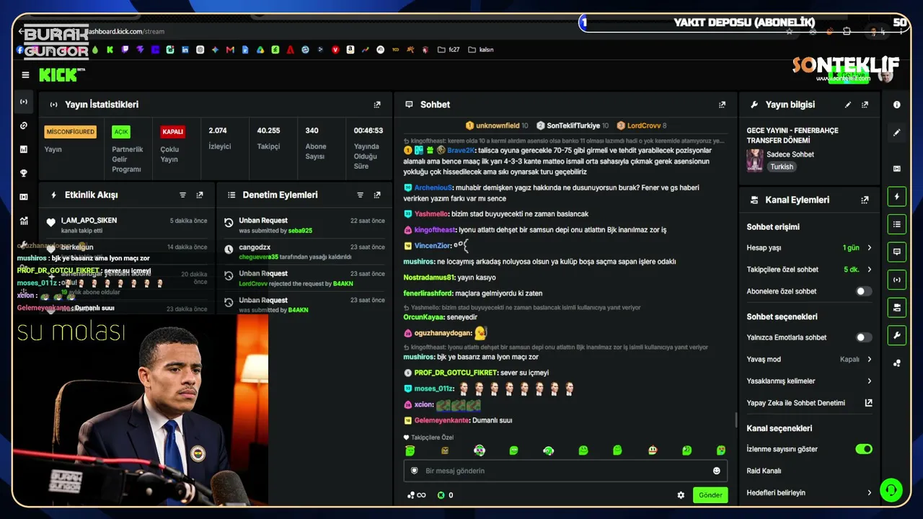The image size is (923, 519).
Task: Pop out the Etkinlik Akışı panel
Action: click(200, 195)
